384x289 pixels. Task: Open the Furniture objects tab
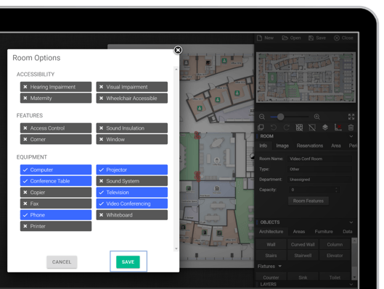[324, 232]
